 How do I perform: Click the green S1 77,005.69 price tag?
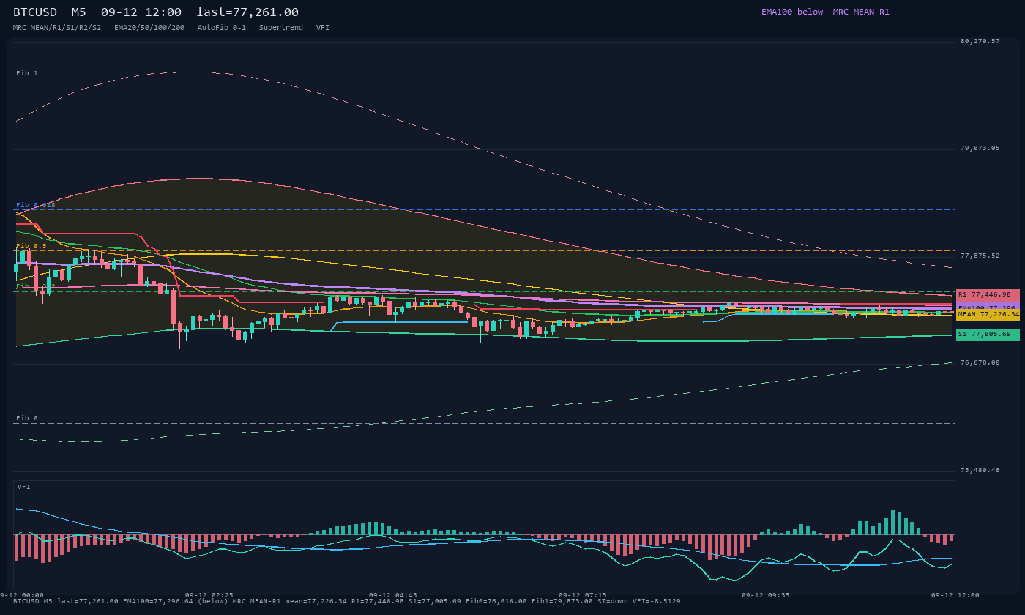point(988,334)
